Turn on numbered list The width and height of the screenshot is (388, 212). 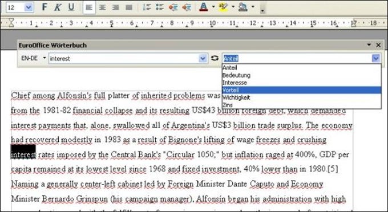147,7
